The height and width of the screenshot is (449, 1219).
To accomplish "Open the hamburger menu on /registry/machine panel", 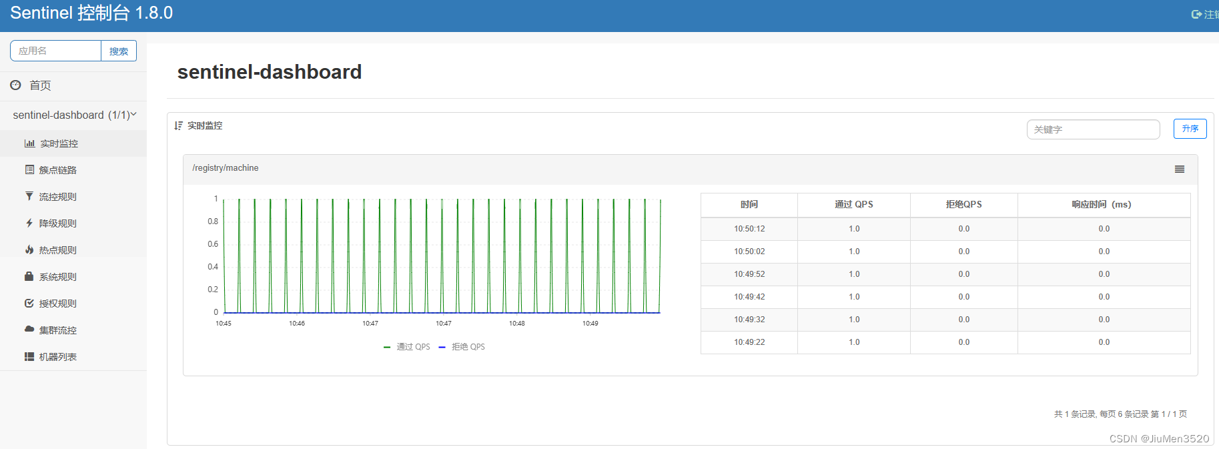I will click(1180, 169).
